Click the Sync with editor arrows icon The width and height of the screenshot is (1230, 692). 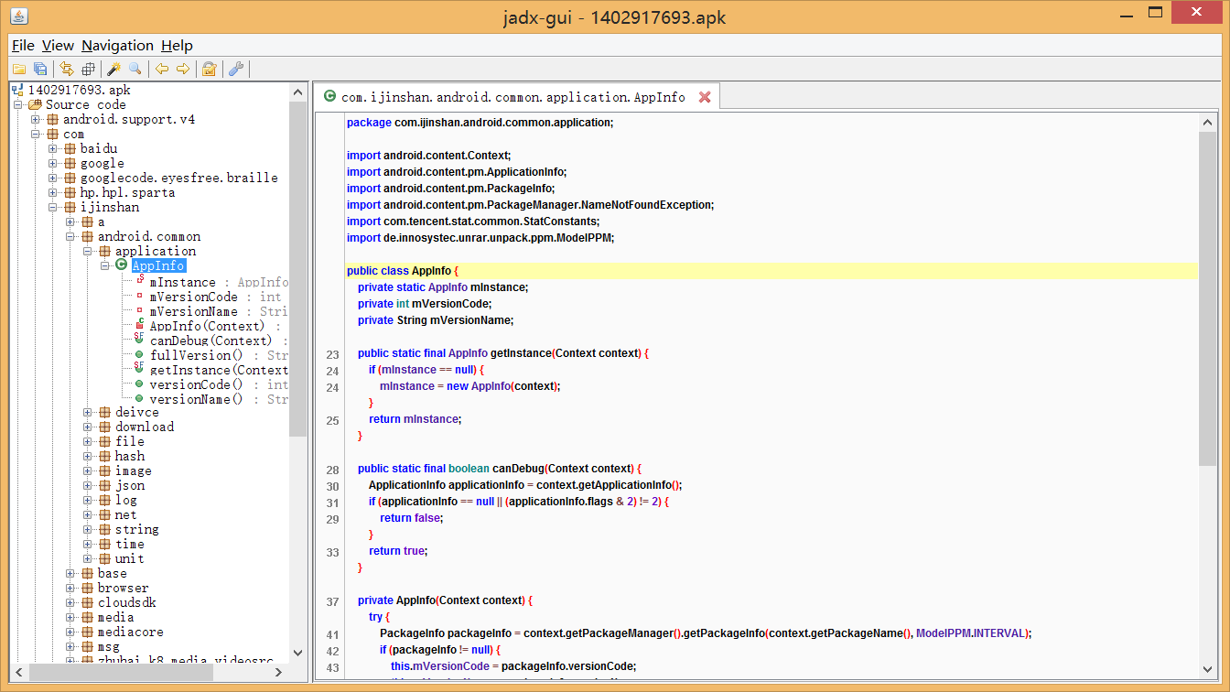pyautogui.click(x=67, y=69)
